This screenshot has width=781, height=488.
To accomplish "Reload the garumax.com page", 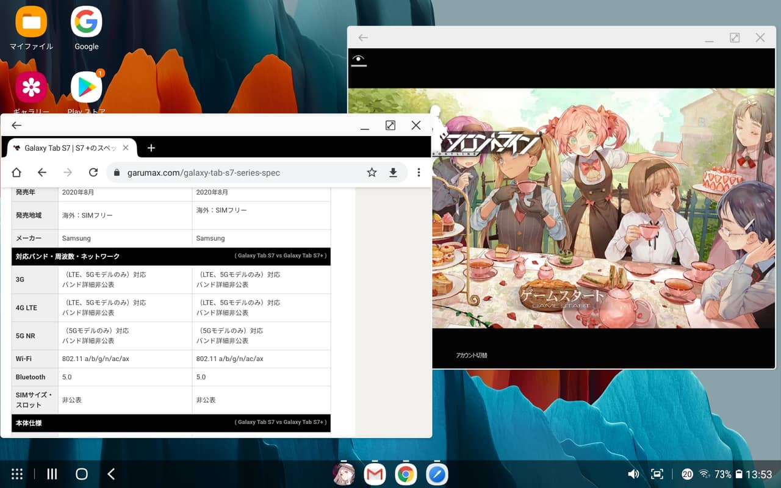I will tap(93, 172).
